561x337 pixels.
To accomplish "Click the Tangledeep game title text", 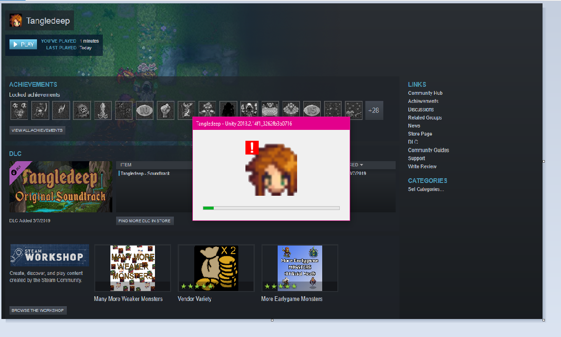I will point(48,21).
